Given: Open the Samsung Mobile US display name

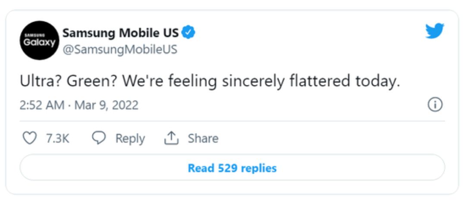Looking at the screenshot, I should (x=122, y=33).
